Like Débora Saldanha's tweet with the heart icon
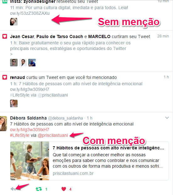The height and width of the screenshot is (195, 173). (64, 189)
